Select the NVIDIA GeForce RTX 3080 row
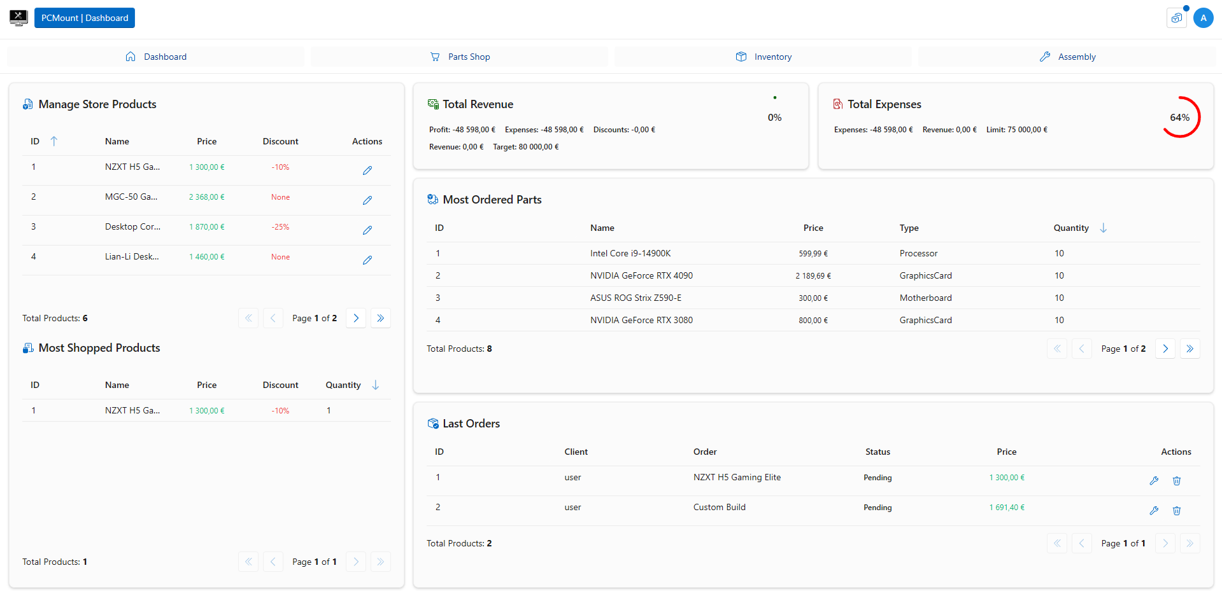This screenshot has height=596, width=1222. (x=813, y=320)
